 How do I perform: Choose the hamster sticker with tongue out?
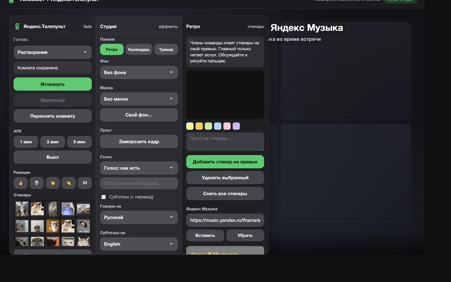click(37, 226)
